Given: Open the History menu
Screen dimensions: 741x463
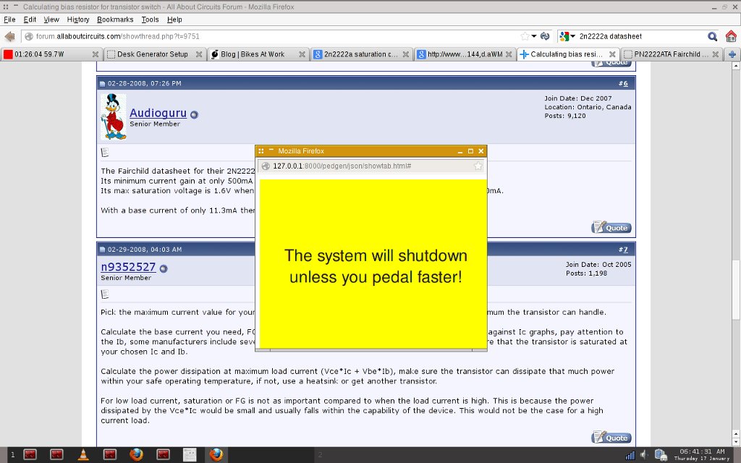Looking at the screenshot, I should 78,20.
